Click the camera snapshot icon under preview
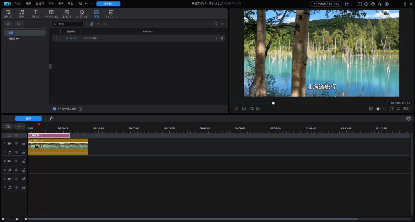Viewport: 415px width, 222px height. [371, 109]
